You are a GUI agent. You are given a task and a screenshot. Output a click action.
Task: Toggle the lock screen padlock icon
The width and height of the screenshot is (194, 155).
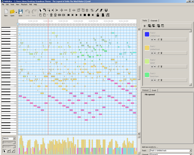click(98, 15)
